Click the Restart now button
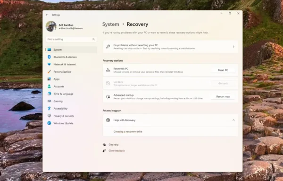 [x=223, y=97]
